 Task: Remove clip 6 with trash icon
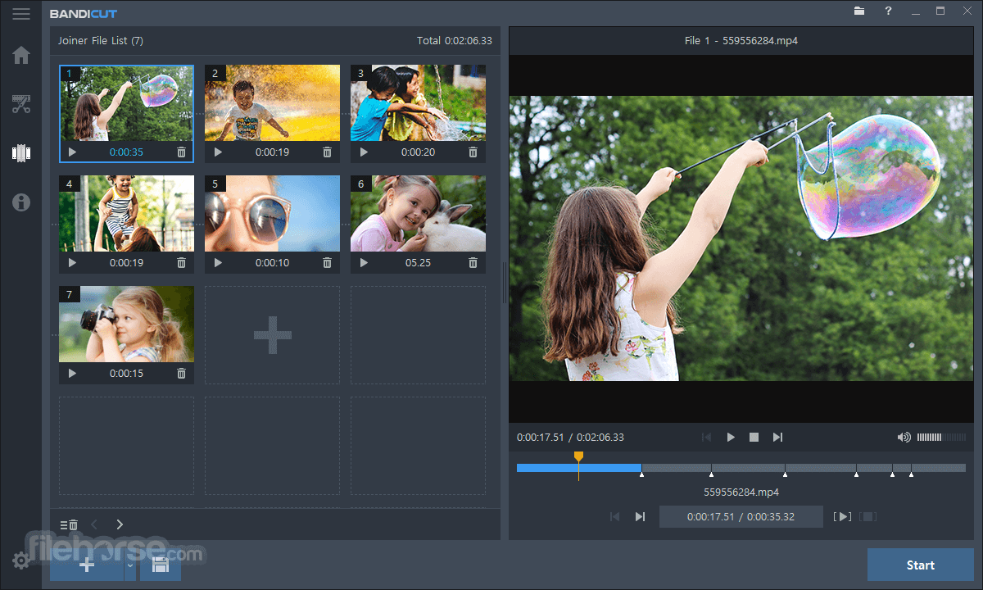coord(473,263)
